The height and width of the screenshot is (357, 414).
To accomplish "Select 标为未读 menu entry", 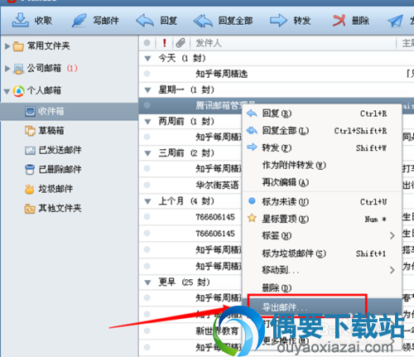I will tap(322, 201).
